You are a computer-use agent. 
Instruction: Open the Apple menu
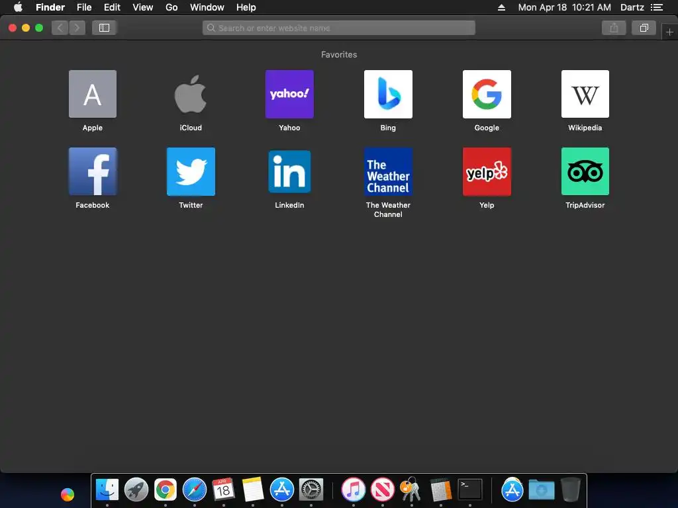click(18, 7)
